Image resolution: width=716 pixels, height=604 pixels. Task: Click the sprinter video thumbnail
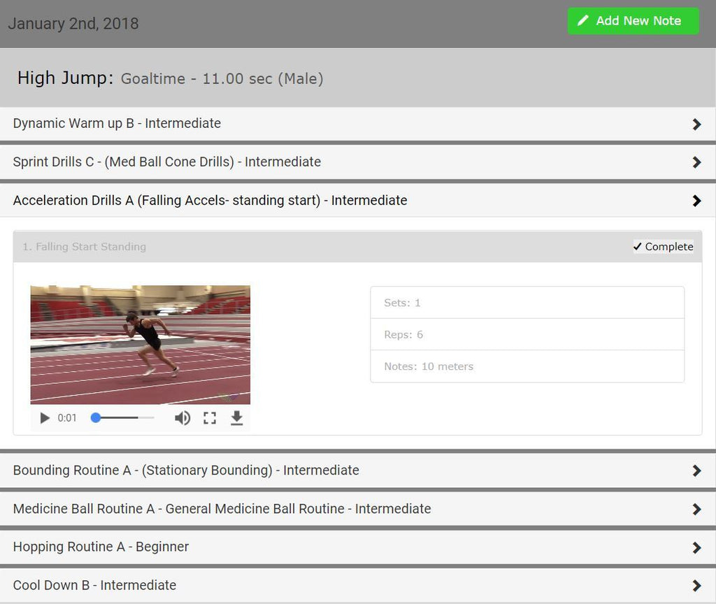(140, 345)
